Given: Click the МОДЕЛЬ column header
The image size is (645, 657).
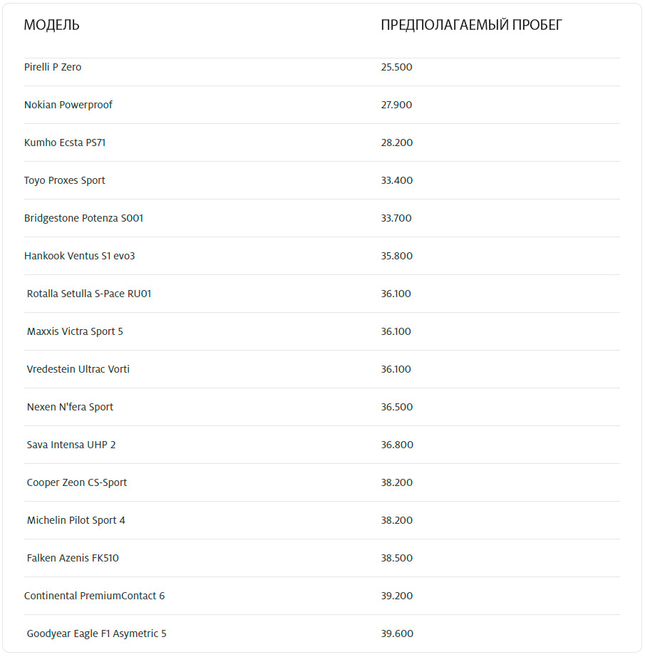Looking at the screenshot, I should click(x=52, y=26).
